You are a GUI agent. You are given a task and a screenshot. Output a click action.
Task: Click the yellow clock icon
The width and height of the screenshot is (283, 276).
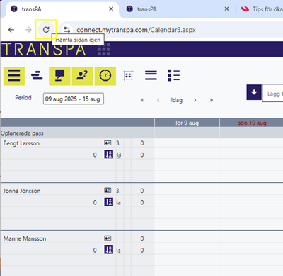pos(105,76)
